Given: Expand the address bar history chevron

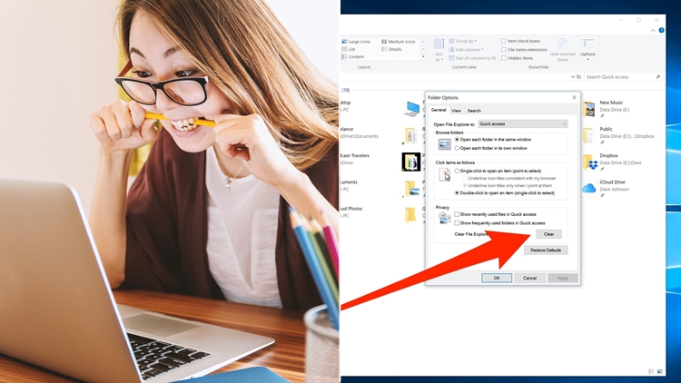Looking at the screenshot, I should click(572, 77).
